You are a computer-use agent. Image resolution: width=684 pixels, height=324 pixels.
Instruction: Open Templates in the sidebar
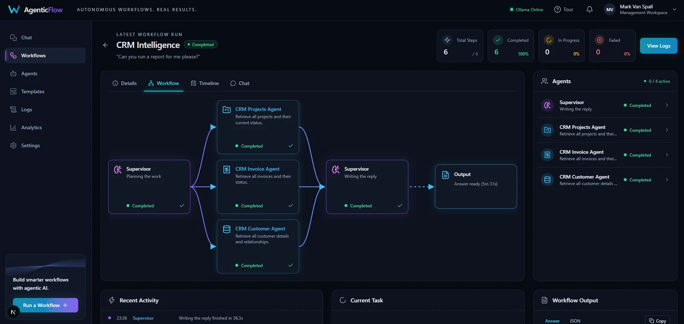(45, 91)
